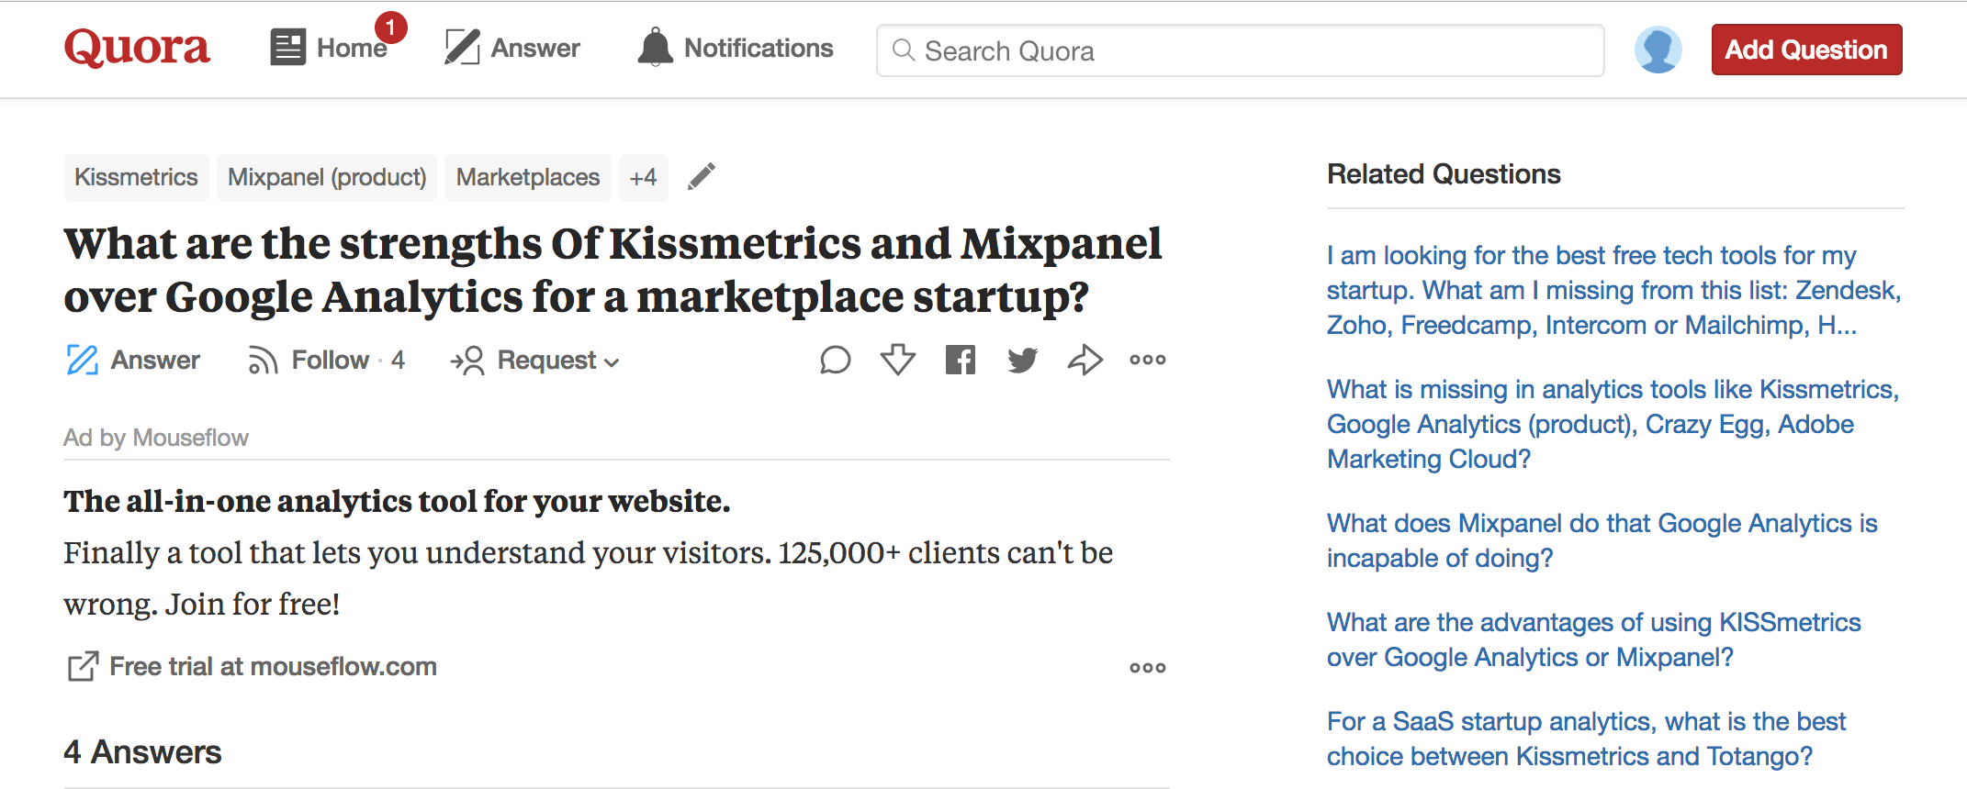
Task: Share question on Facebook
Action: tap(961, 360)
